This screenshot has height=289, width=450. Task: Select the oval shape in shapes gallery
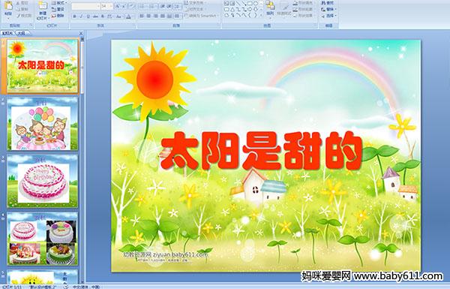(x=255, y=4)
